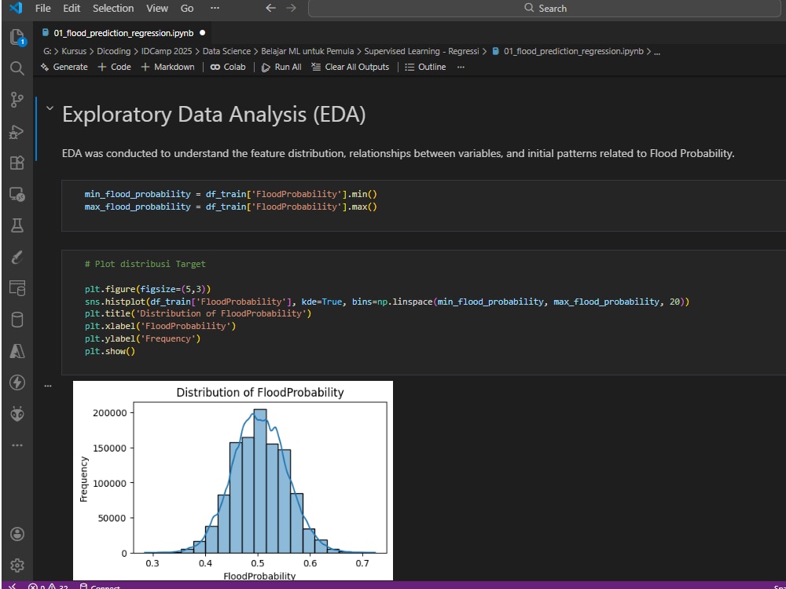Image resolution: width=786 pixels, height=589 pixels.
Task: Open more notebook toolbar actions ellipsis
Action: pyautogui.click(x=461, y=67)
